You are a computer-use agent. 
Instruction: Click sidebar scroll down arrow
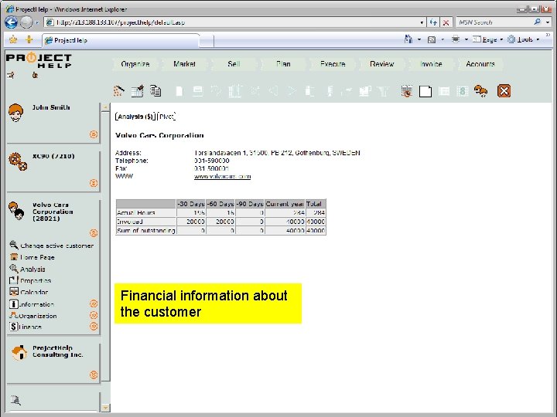pyautogui.click(x=105, y=408)
